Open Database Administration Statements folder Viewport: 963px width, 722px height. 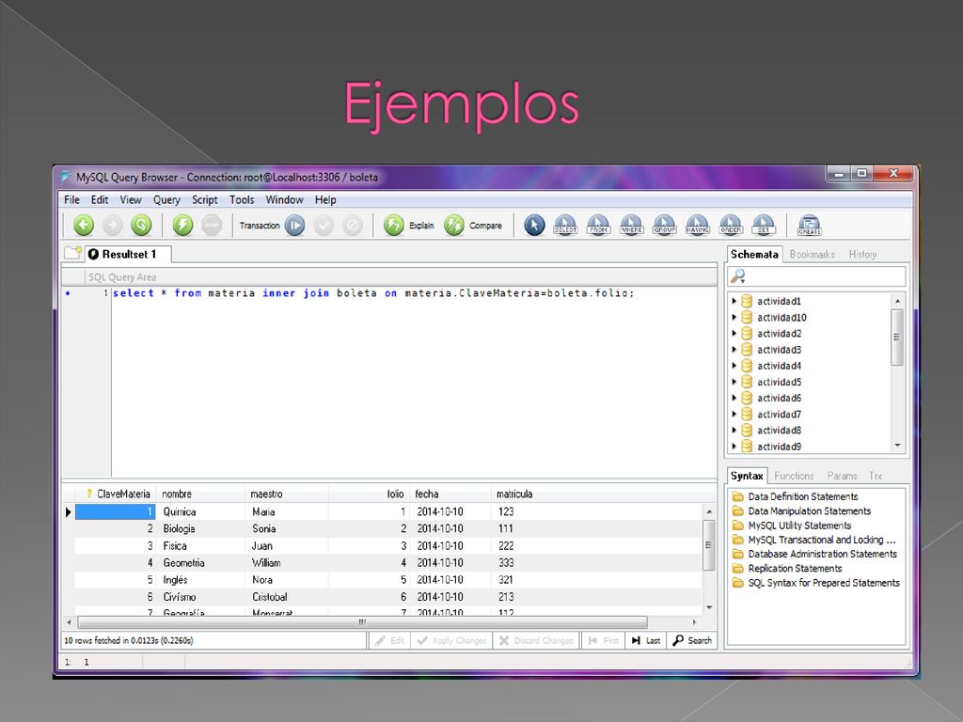click(x=814, y=554)
